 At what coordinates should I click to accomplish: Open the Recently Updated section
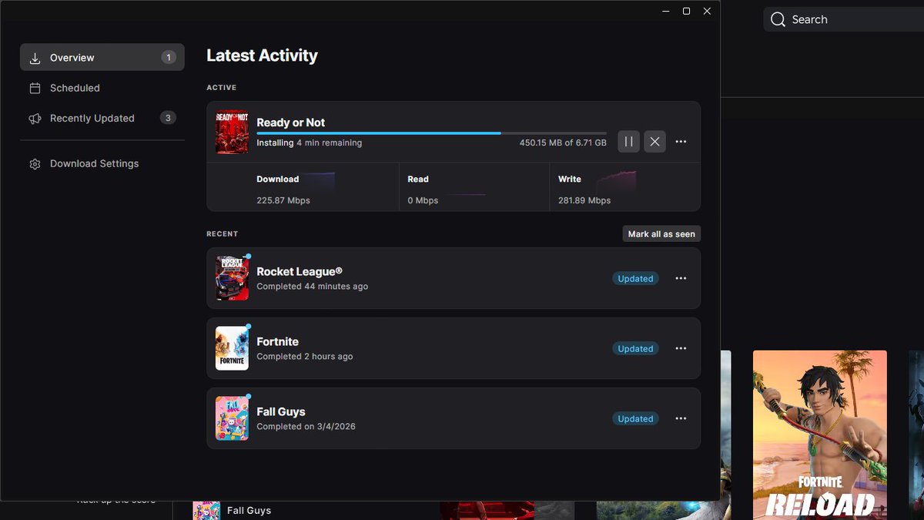102,118
